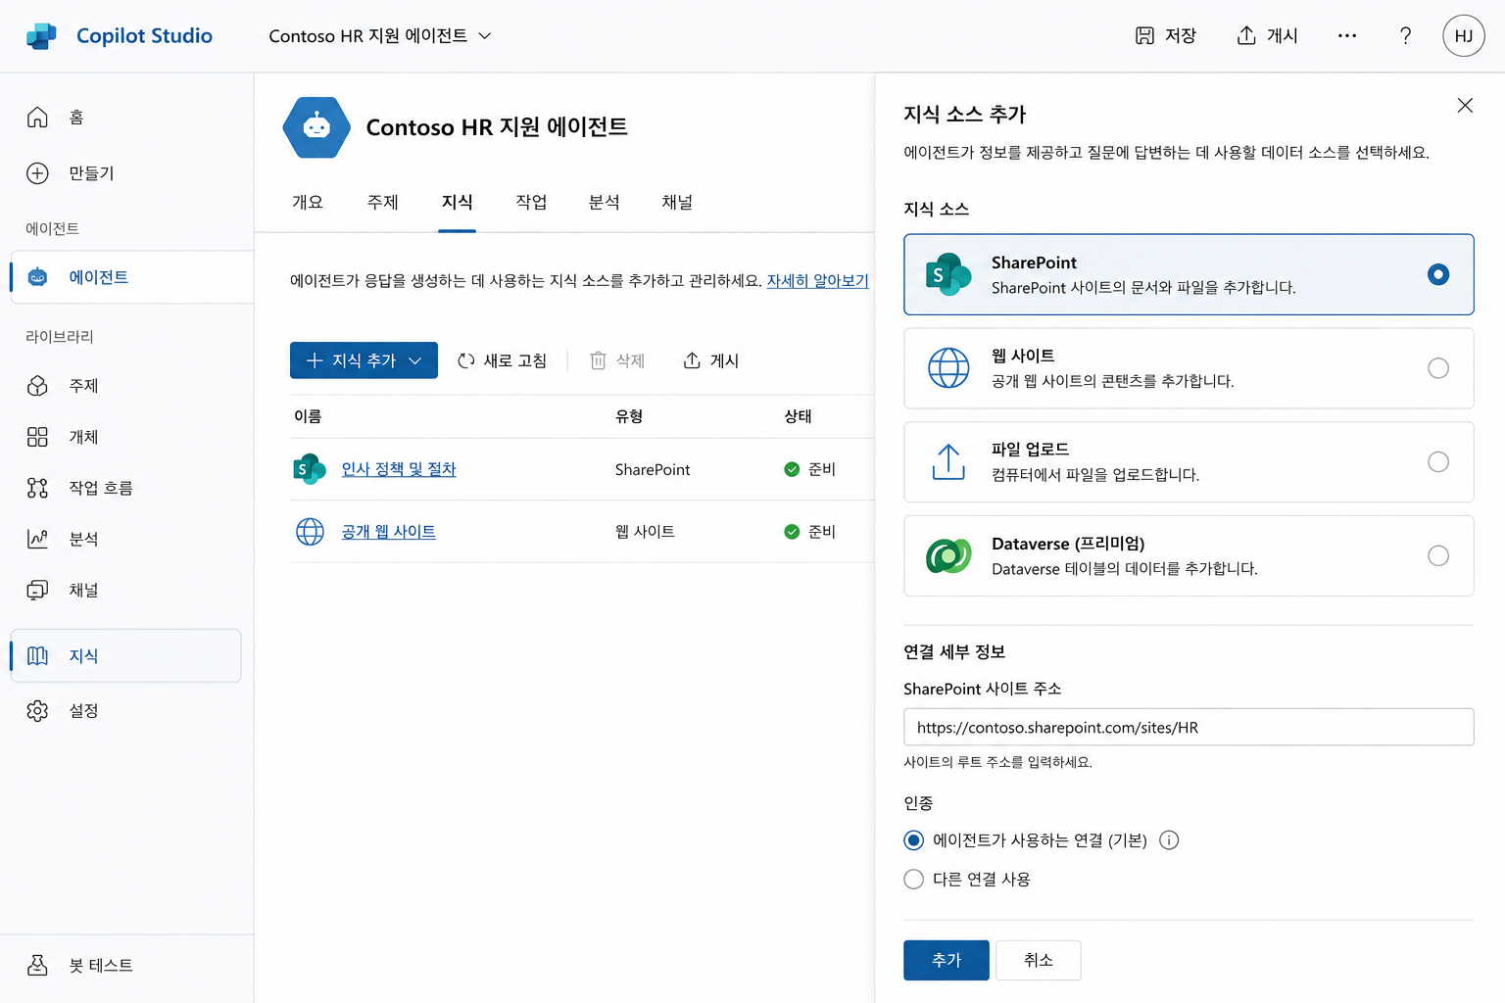Click the SharePoint icon beside 인사 정책 및 절차
Image resolution: width=1505 pixels, height=1003 pixels.
[x=309, y=469]
